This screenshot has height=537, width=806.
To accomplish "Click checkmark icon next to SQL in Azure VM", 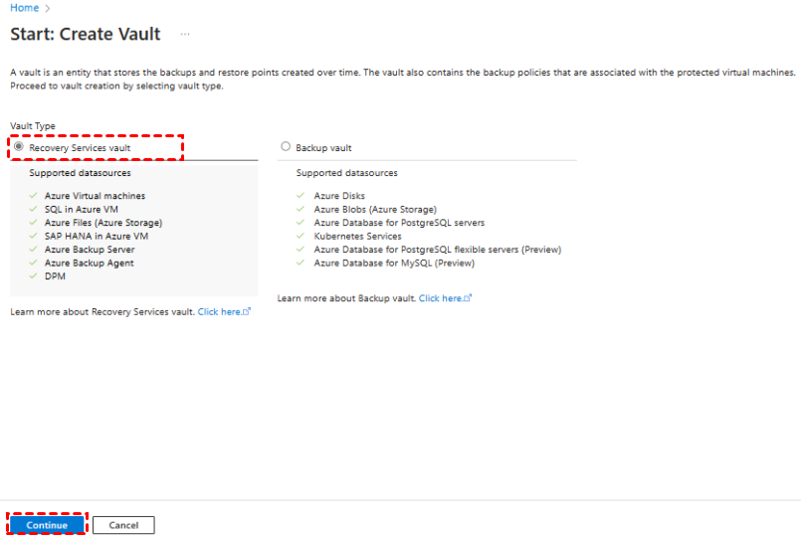I will [x=34, y=210].
